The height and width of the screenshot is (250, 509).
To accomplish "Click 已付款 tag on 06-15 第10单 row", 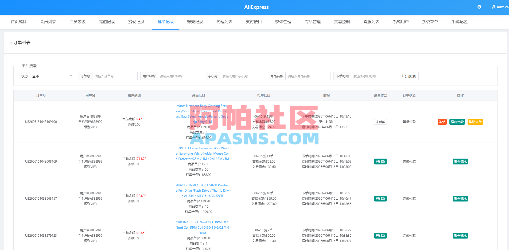I will (x=380, y=199).
